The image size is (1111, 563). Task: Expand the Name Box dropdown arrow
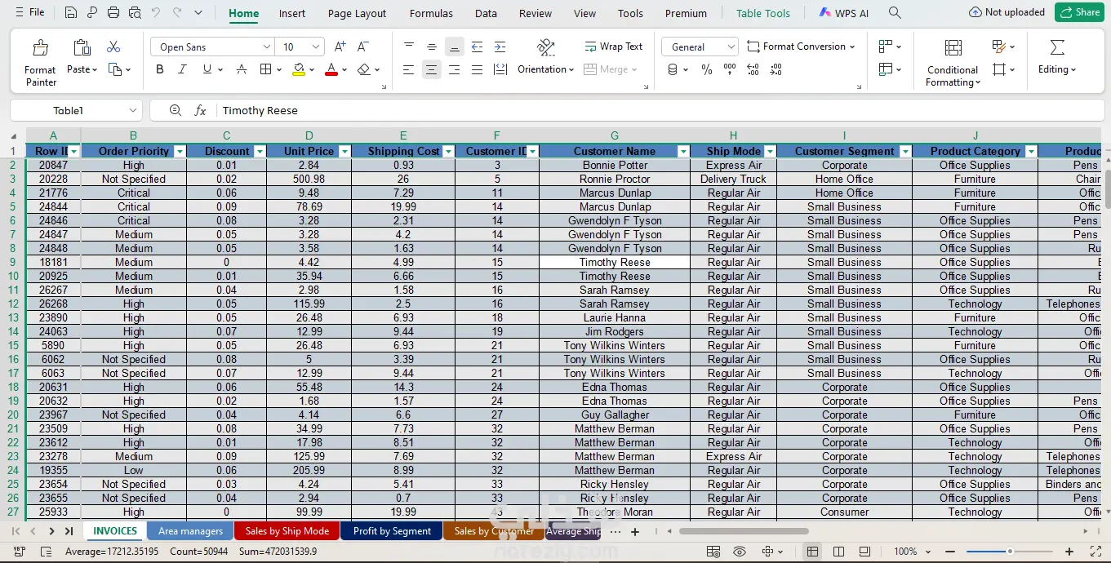coord(133,110)
